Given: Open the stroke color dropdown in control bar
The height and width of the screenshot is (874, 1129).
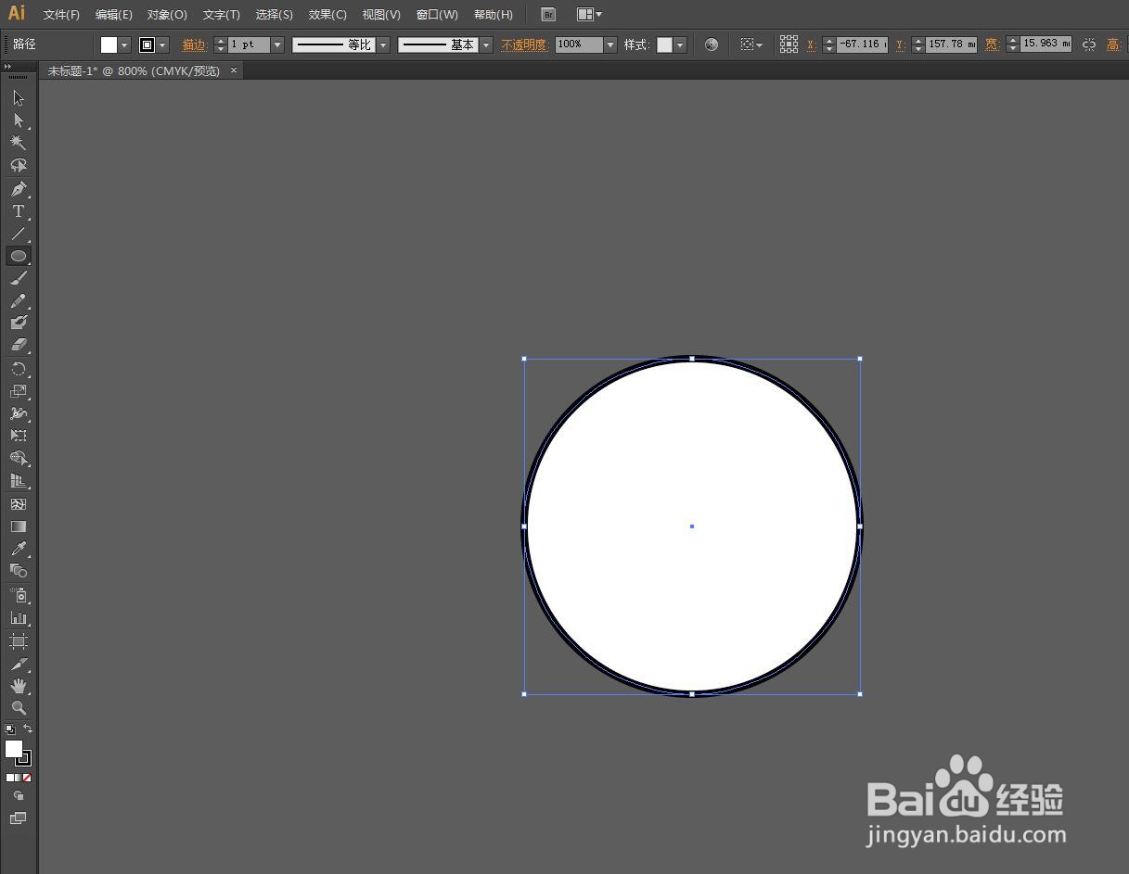Looking at the screenshot, I should [x=163, y=44].
